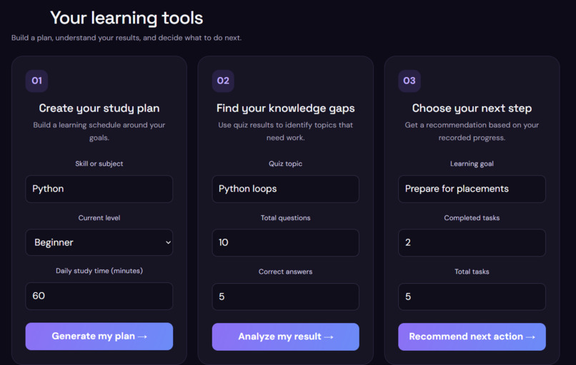The height and width of the screenshot is (365, 576).
Task: Select the Learning goal field Prepare for placements
Action: click(472, 189)
